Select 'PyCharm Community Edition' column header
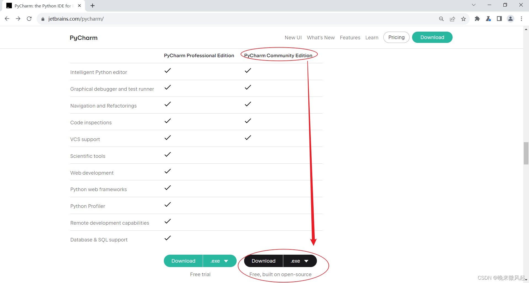Screen dimensions: 529x283 278,56
